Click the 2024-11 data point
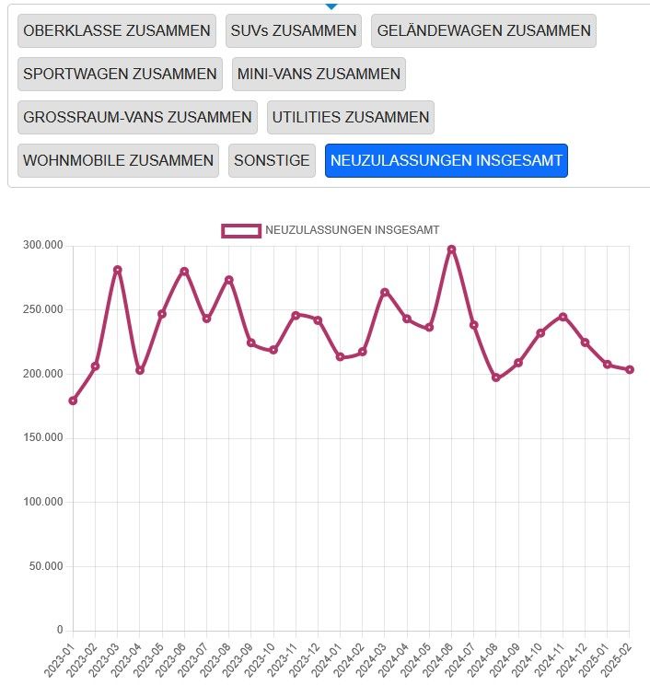The height and width of the screenshot is (685, 650). pos(563,317)
